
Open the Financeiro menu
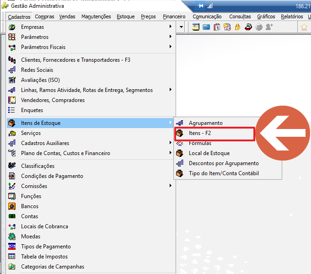(x=174, y=16)
